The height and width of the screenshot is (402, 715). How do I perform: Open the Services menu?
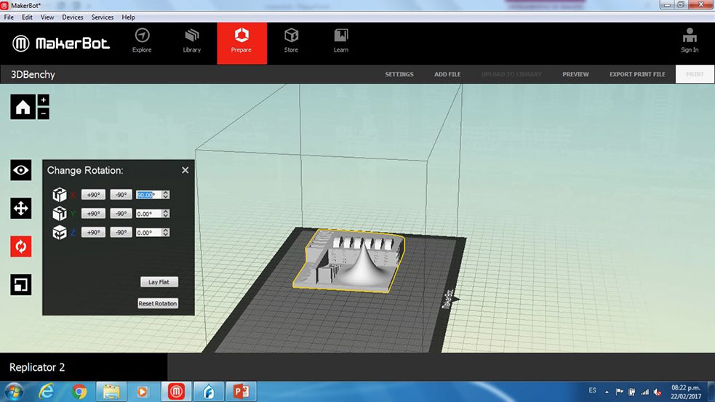[x=102, y=17]
